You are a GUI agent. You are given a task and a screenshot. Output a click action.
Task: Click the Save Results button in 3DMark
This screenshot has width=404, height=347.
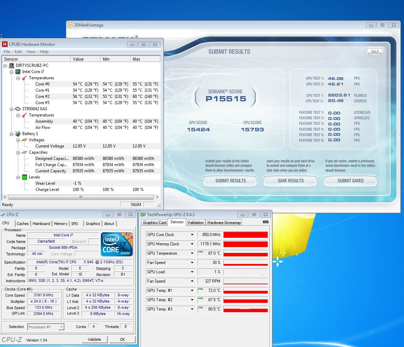click(x=291, y=181)
